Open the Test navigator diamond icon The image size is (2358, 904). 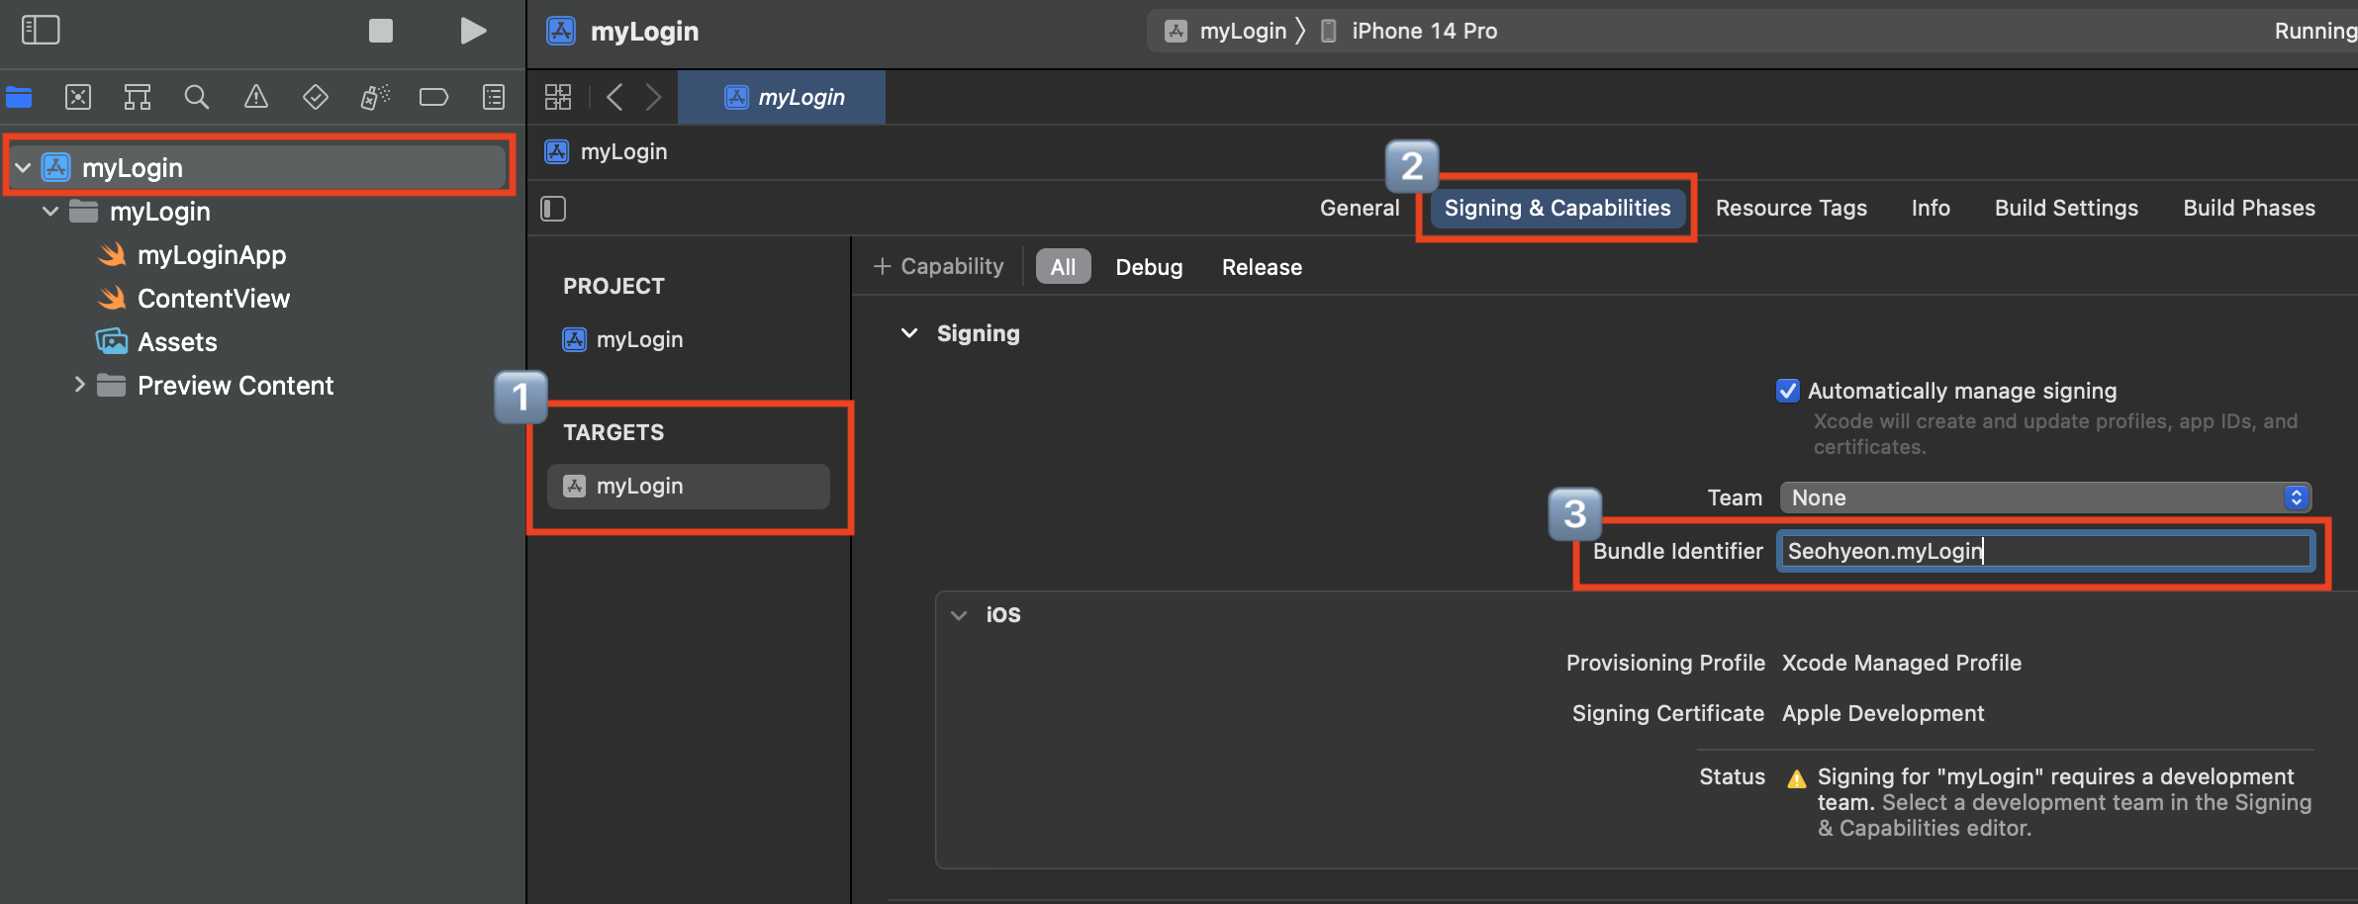click(x=316, y=97)
